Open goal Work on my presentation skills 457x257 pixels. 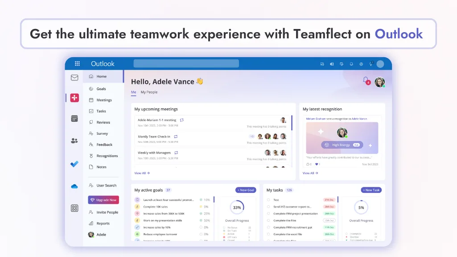point(163,220)
